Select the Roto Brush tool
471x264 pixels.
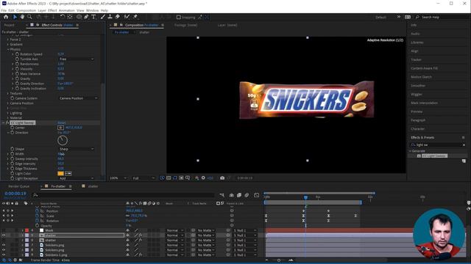coord(127,17)
